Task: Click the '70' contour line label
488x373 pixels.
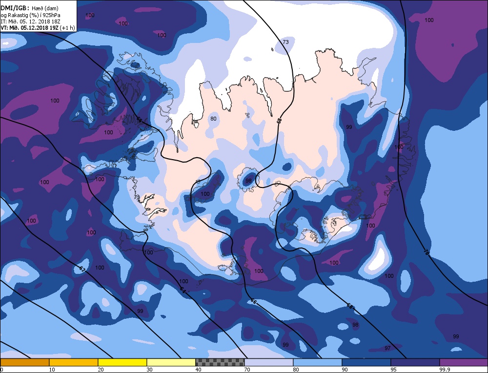Action: [426, 252]
